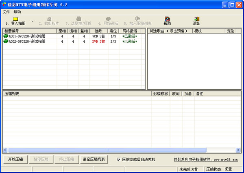Maximize the window
Screen dimensions: 244x173
(x=232, y=5)
